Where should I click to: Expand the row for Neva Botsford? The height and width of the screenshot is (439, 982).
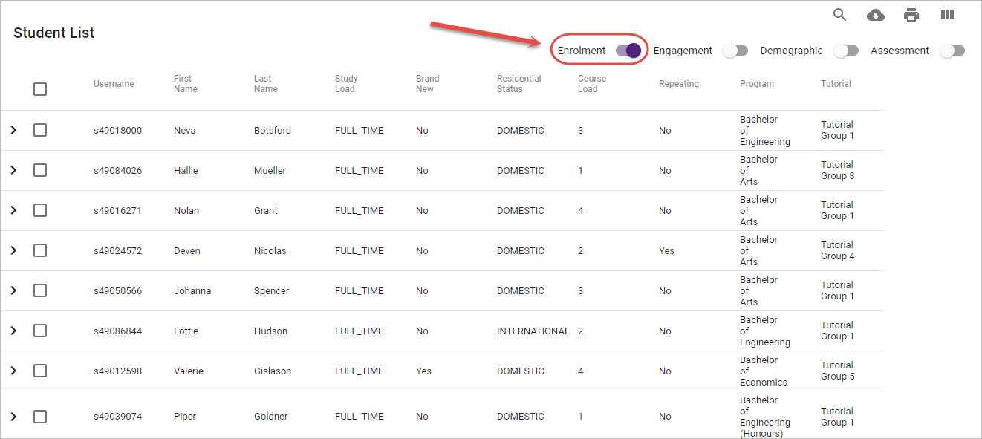(x=13, y=130)
